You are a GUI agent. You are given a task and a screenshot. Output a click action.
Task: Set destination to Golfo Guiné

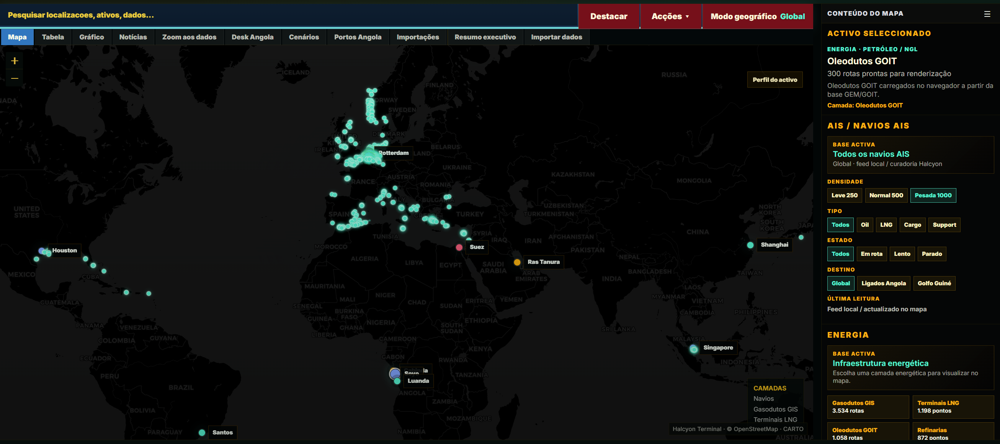pos(934,283)
